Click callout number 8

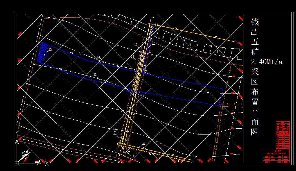click(x=150, y=52)
